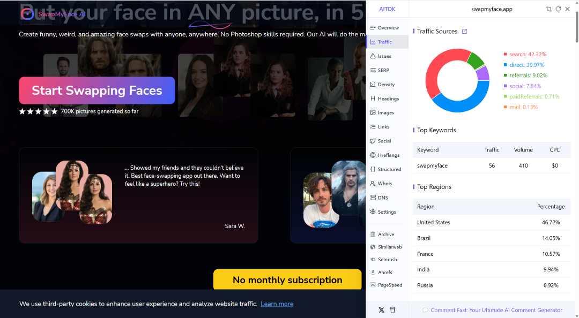
Task: Click the X (Twitter) icon in panel footer
Action: coord(382,310)
